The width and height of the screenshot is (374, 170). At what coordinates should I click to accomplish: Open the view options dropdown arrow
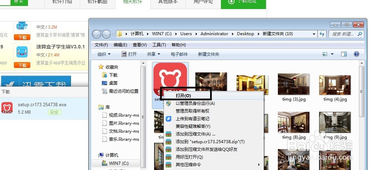[x=332, y=54]
